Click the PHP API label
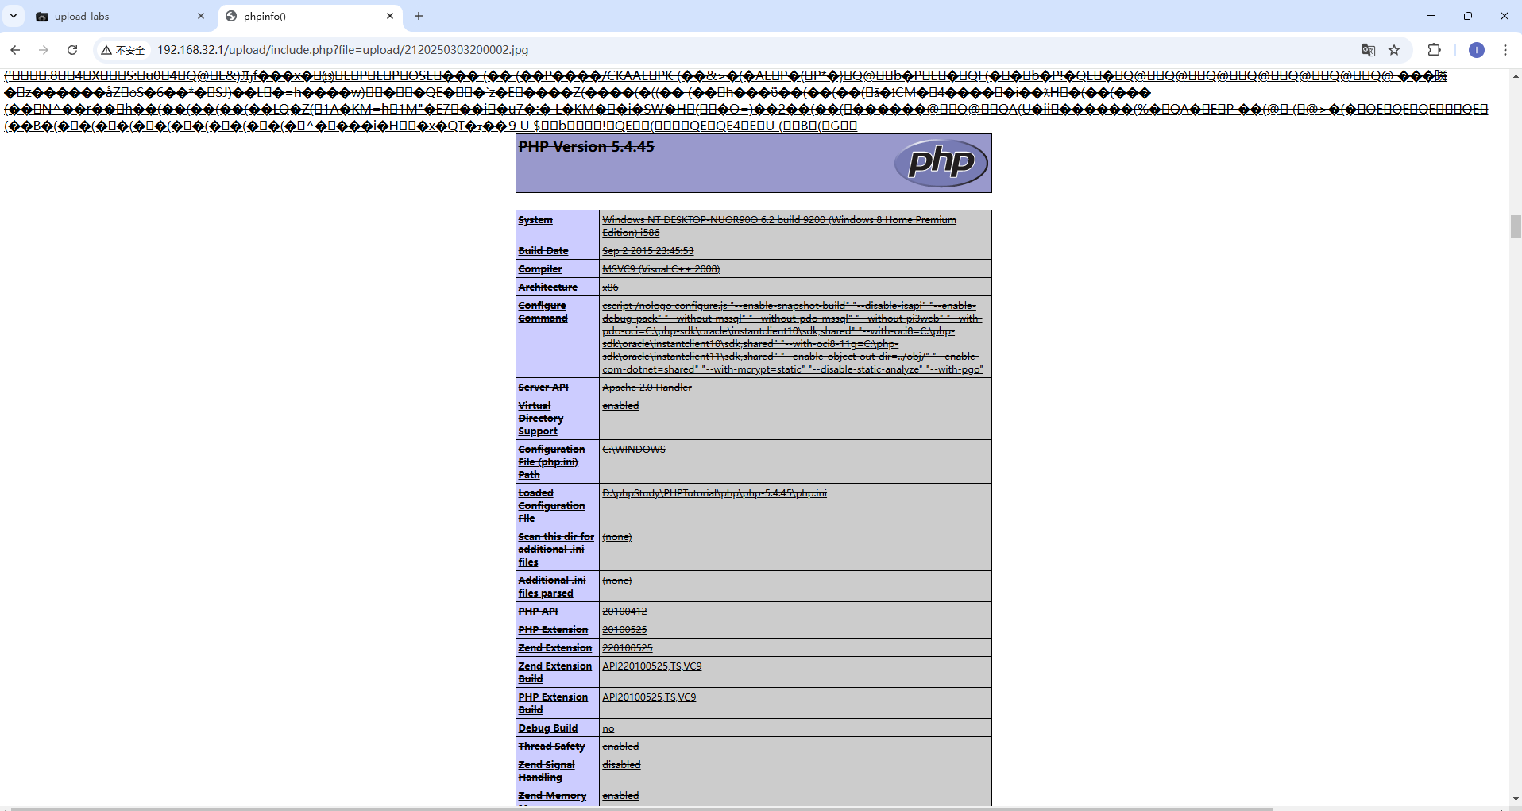 (x=538, y=612)
